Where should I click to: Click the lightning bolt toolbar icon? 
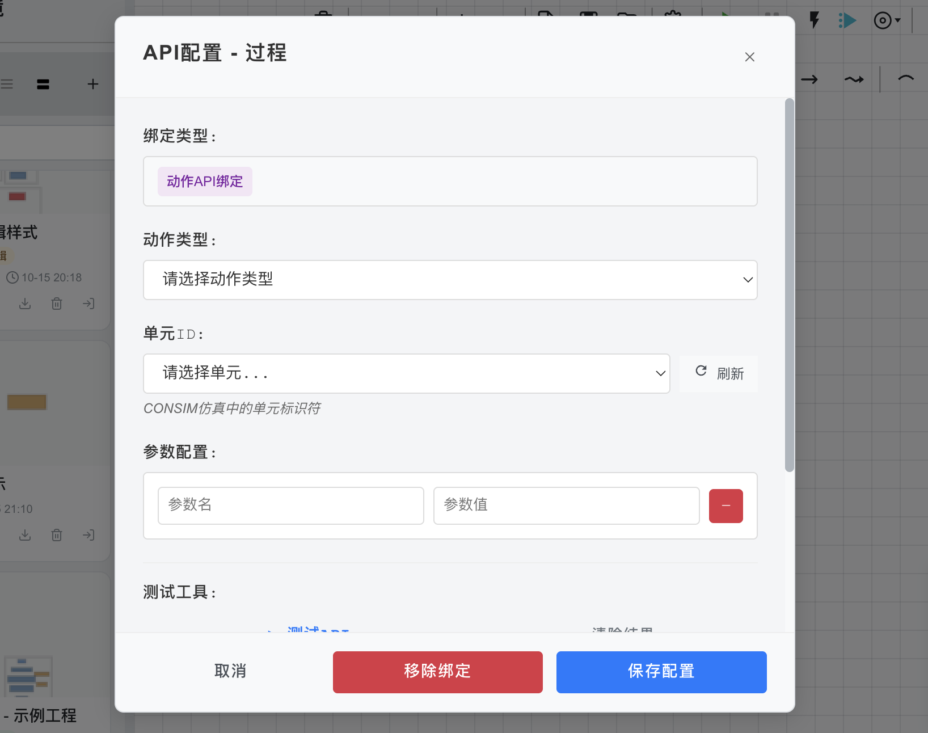814,20
